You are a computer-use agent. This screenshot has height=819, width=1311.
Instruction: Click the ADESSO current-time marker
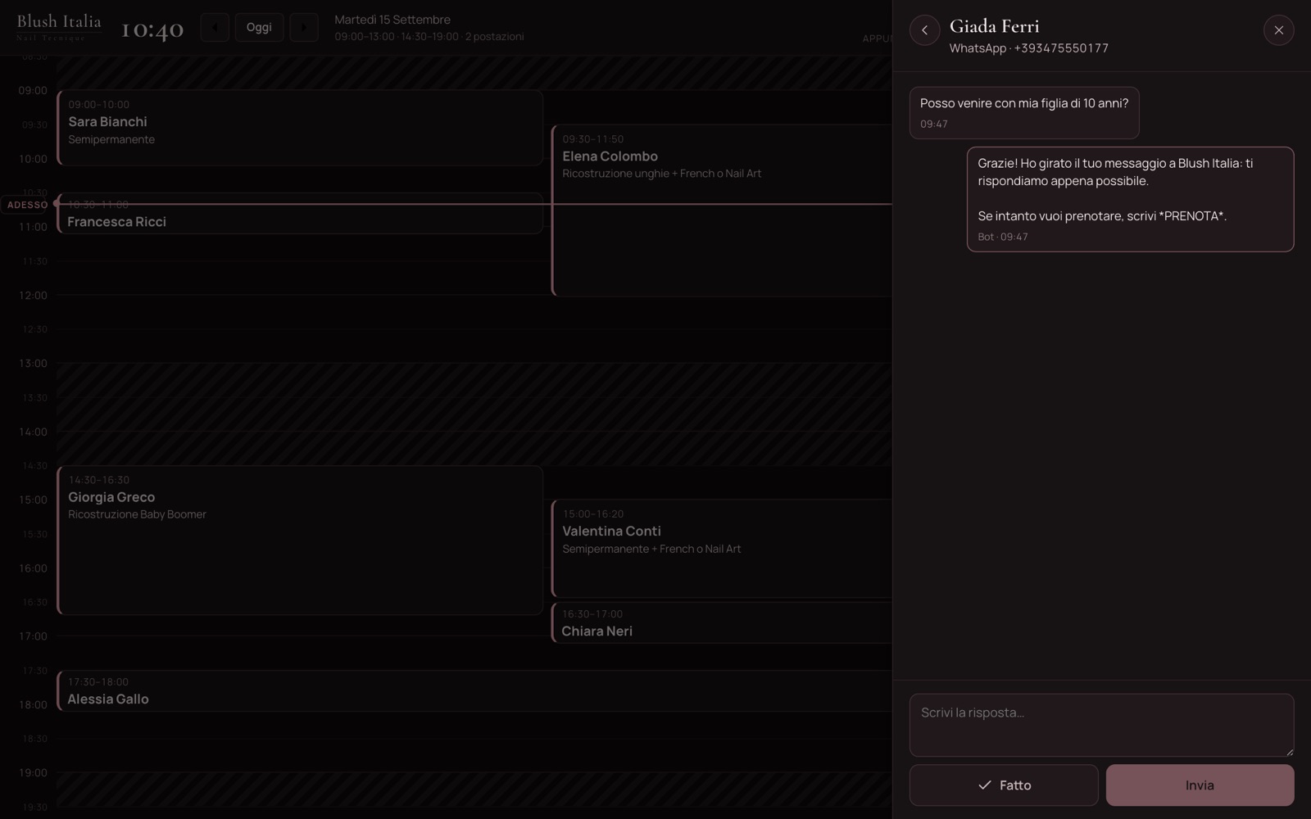(28, 205)
